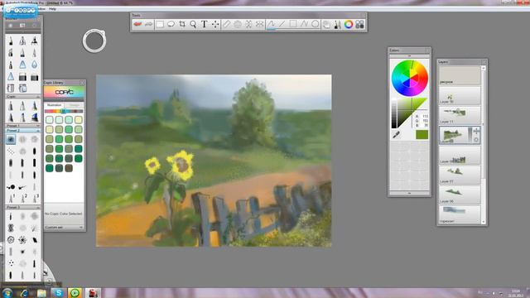The height and width of the screenshot is (298, 530).
Task: Select the Rectangle selection tool
Action: point(160,24)
